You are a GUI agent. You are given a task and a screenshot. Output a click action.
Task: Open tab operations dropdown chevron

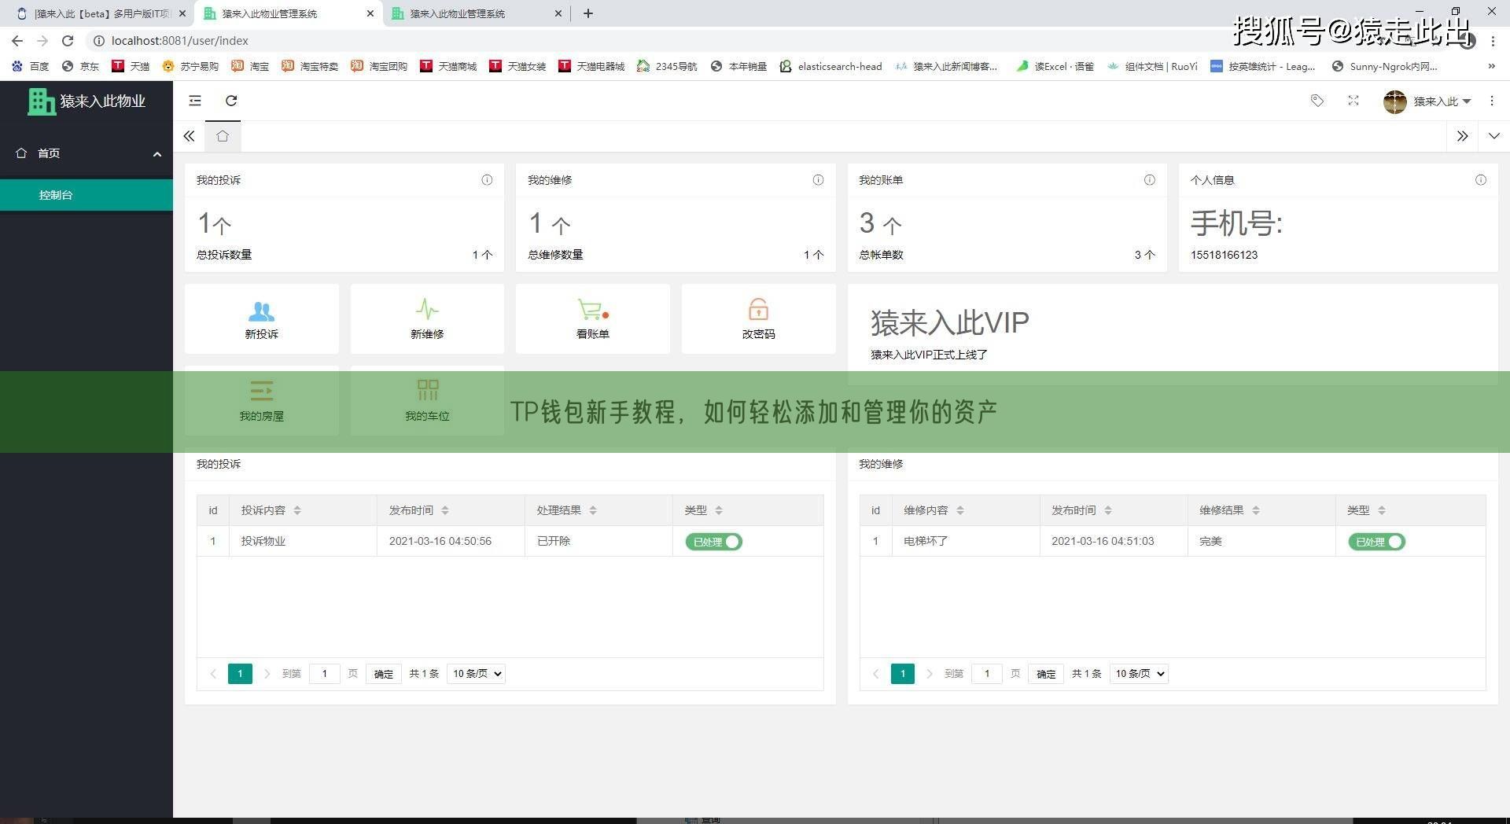point(1494,136)
